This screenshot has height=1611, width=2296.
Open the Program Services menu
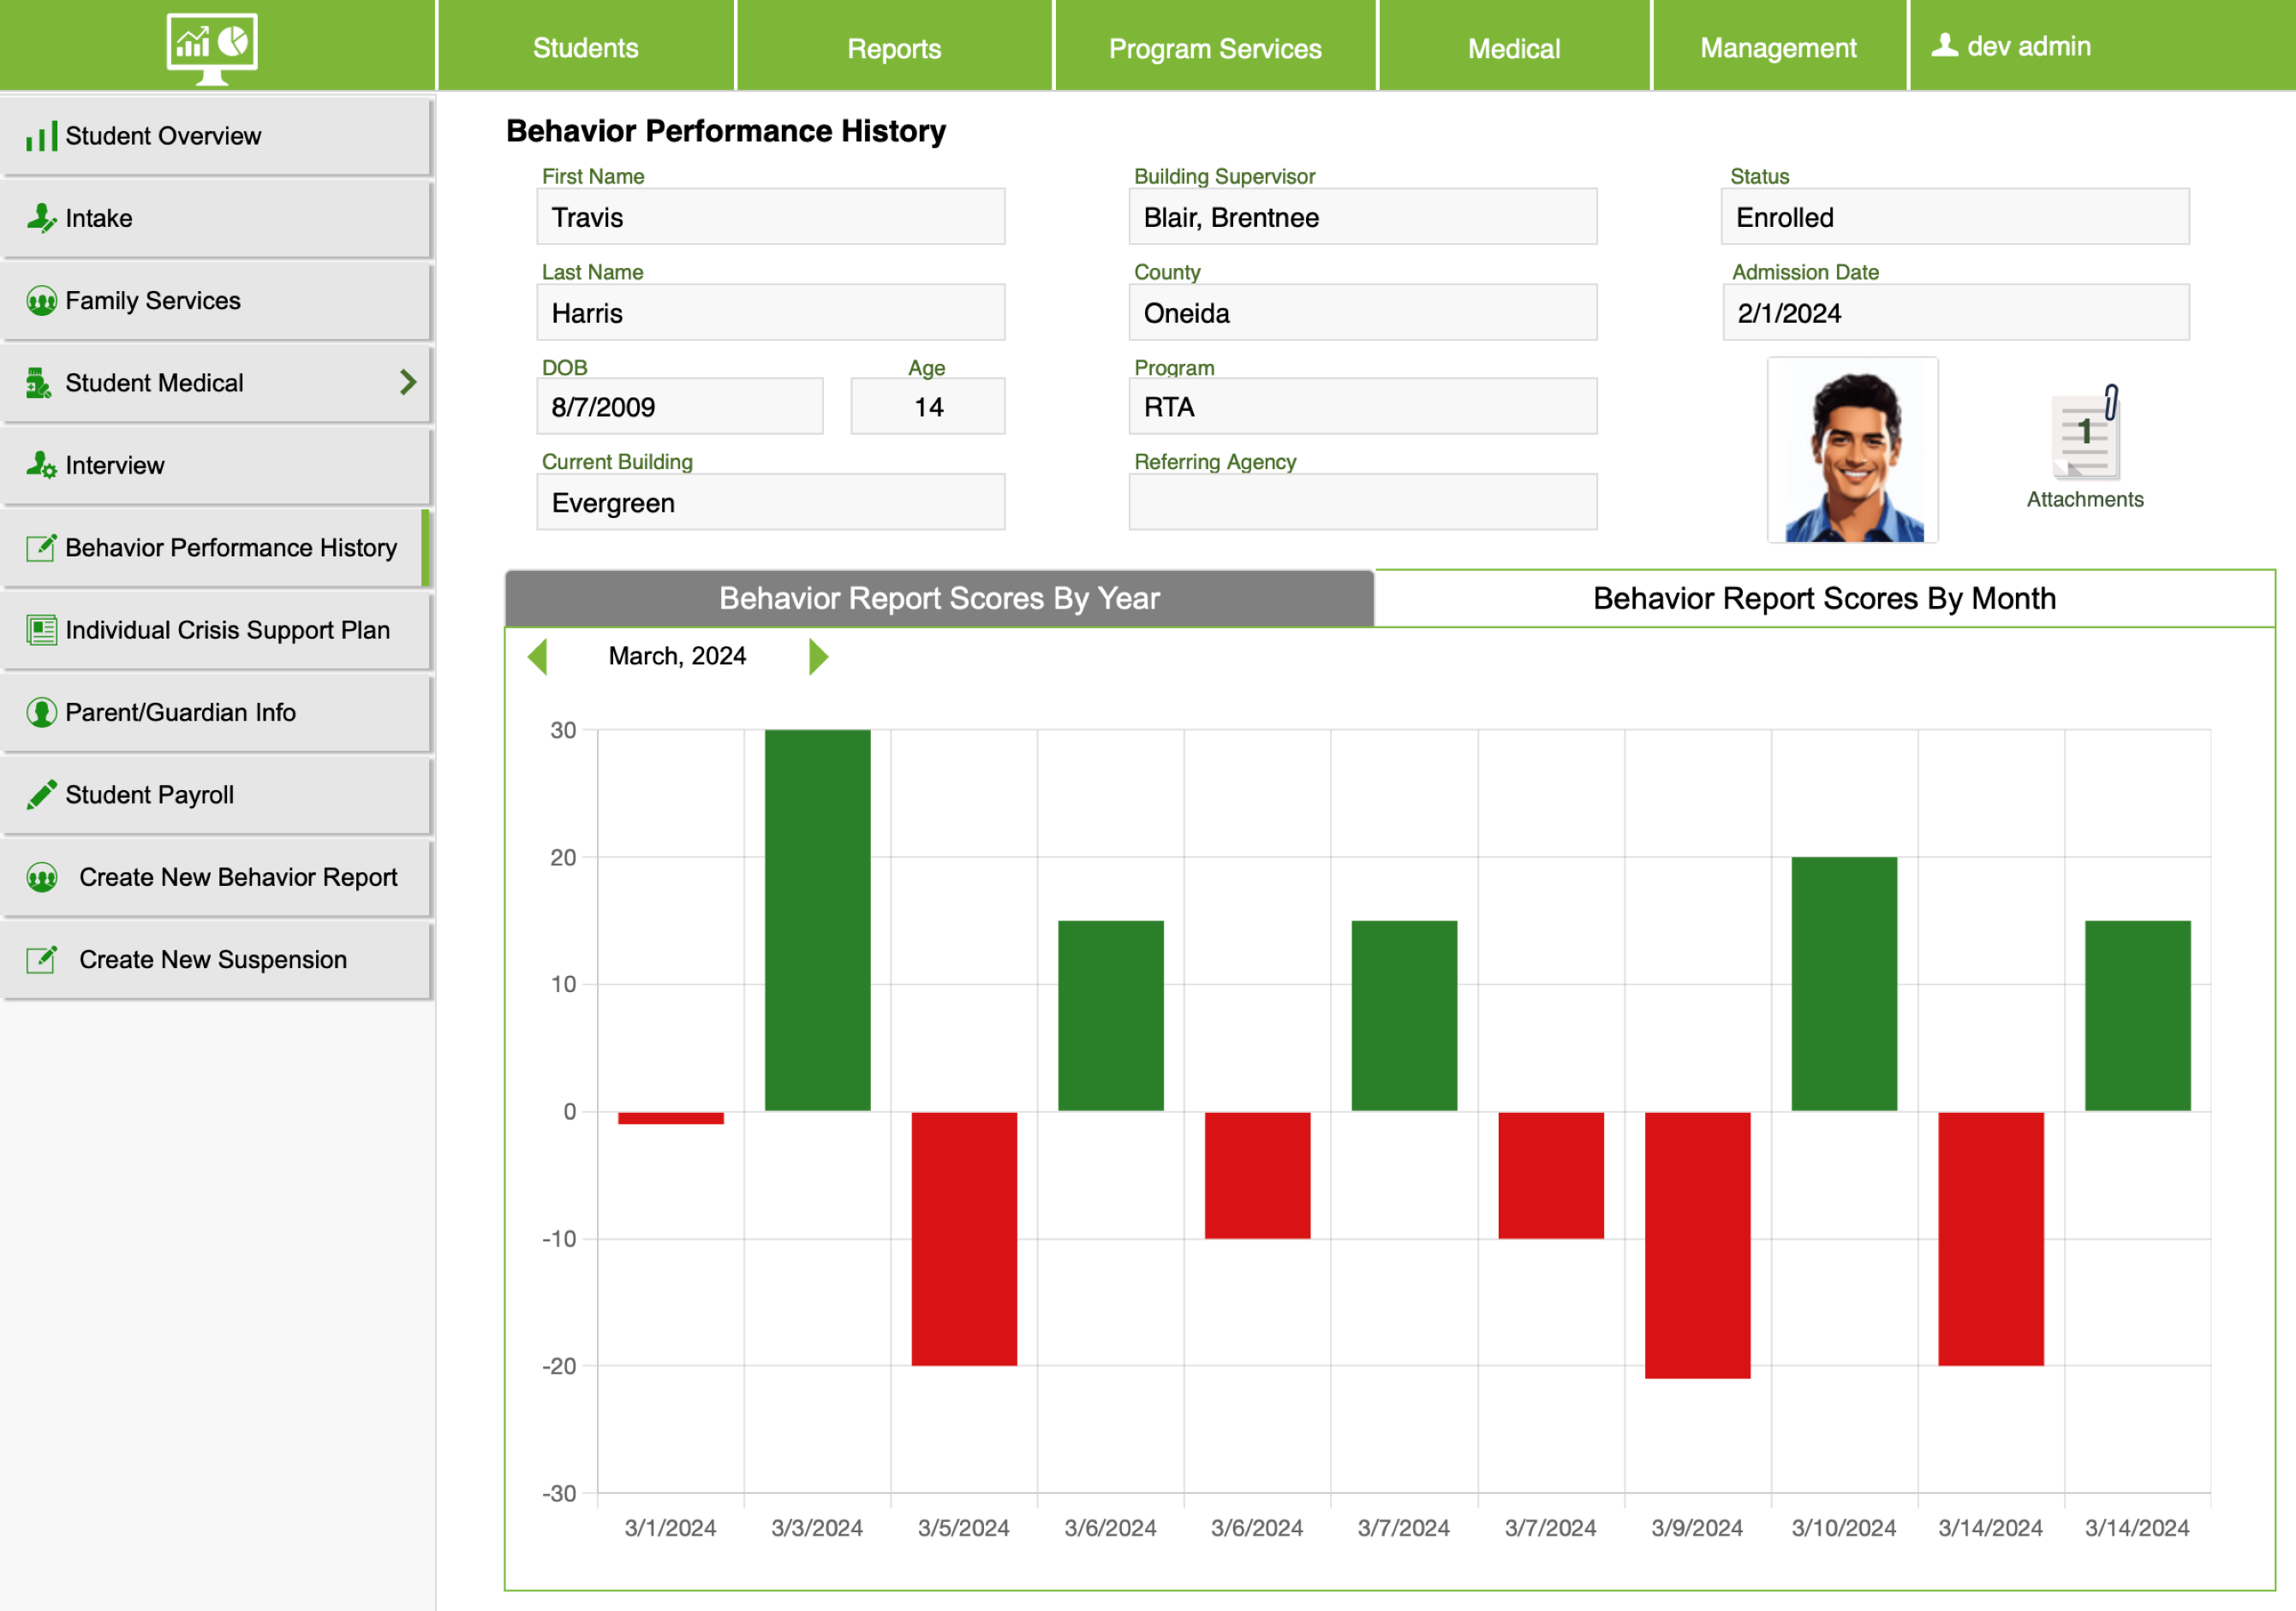(1215, 47)
